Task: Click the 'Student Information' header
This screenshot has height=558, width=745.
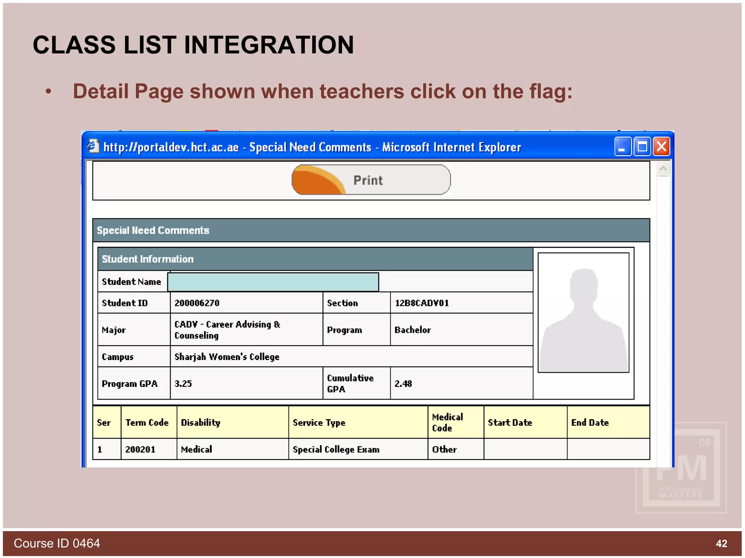Action: click(315, 259)
